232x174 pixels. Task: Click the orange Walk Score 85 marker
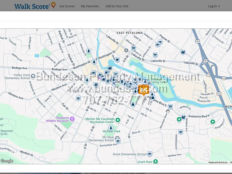pyautogui.click(x=143, y=90)
